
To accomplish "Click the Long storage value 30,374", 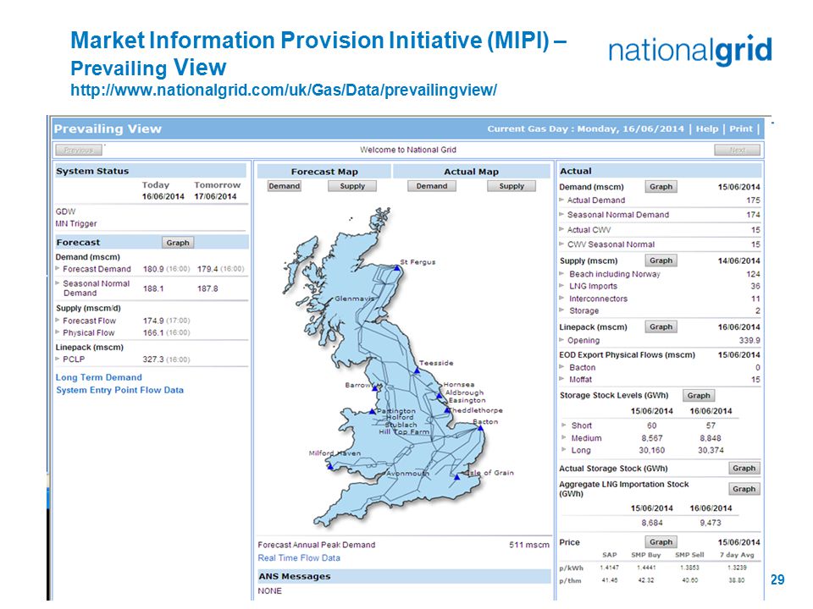I will (711, 450).
